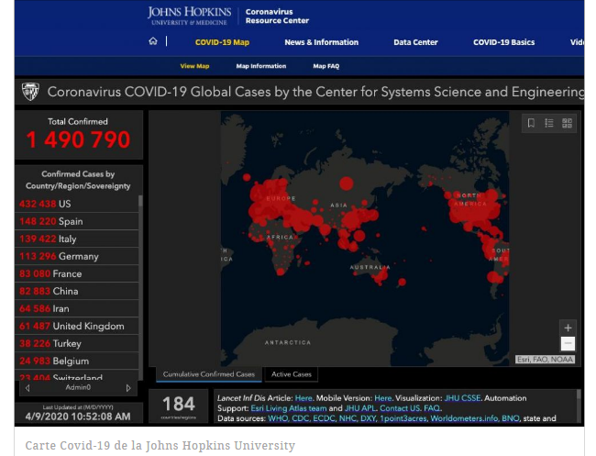Open the Data Center menu
This screenshot has height=456, width=596.
(x=415, y=42)
